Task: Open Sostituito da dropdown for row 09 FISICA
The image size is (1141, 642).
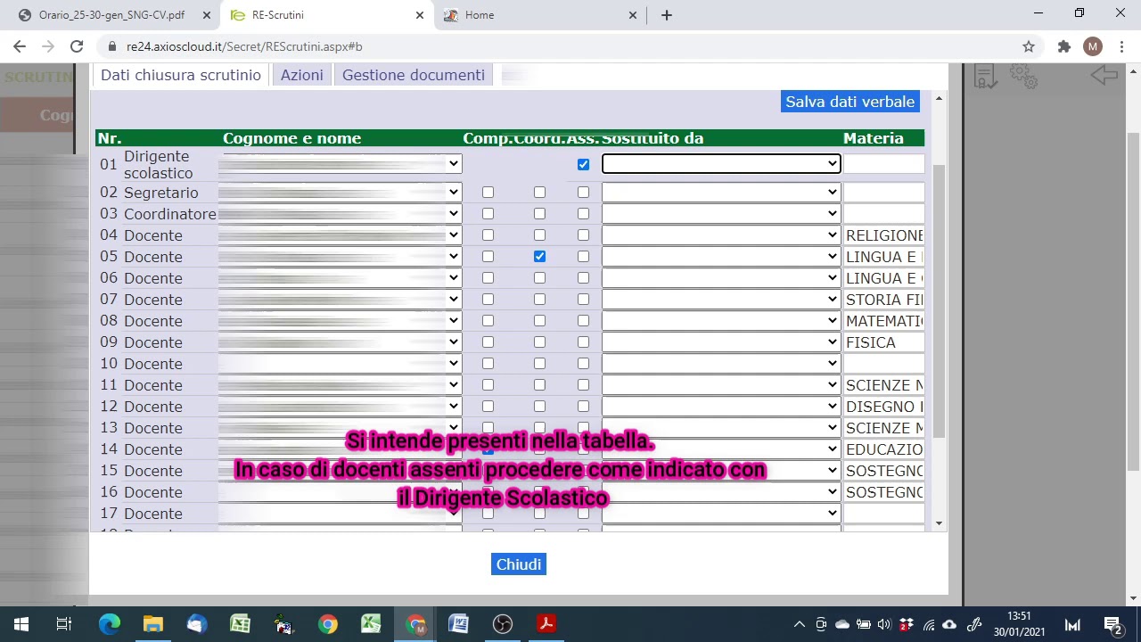Action: pos(721,342)
